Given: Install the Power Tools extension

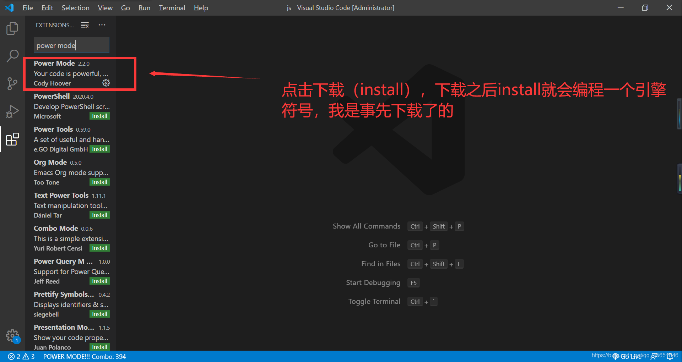Looking at the screenshot, I should (99, 149).
